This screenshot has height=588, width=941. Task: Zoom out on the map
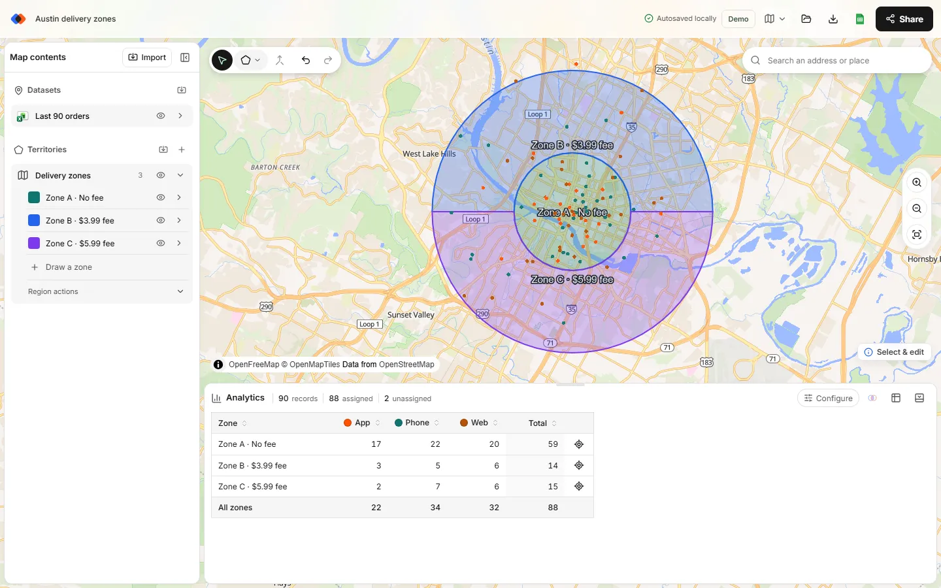click(917, 208)
